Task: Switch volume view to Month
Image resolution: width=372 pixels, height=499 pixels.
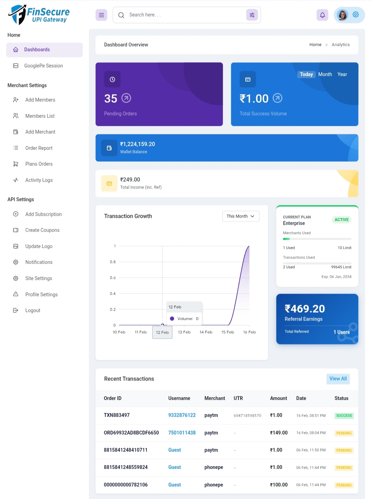Action: tap(325, 74)
